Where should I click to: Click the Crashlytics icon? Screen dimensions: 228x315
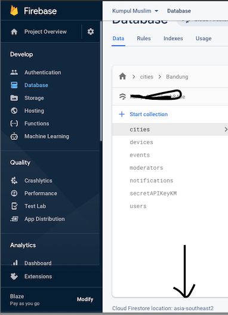pos(14,181)
